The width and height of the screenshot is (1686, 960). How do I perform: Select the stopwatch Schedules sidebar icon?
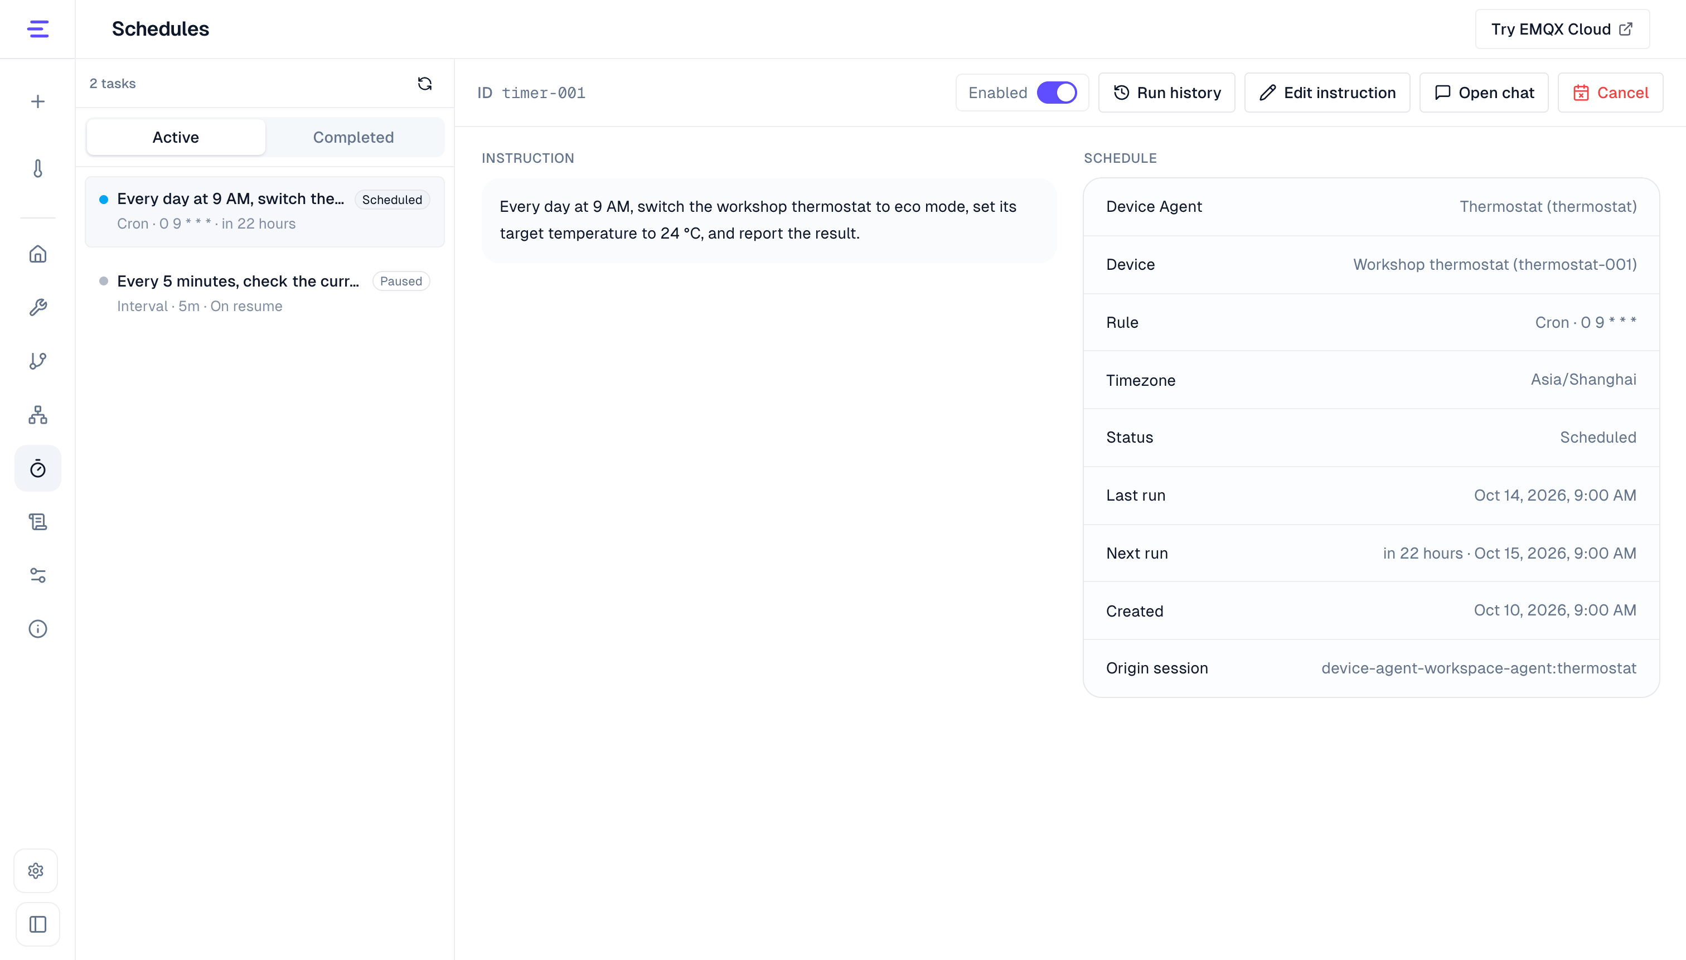[x=37, y=468]
